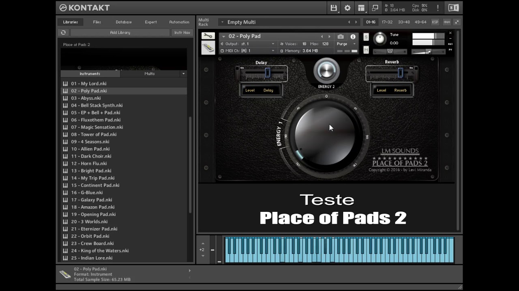Click the minimized rack view icon

(375, 8)
